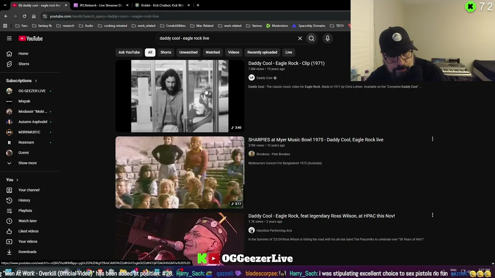Open more options for HPAC video
The height and width of the screenshot is (278, 495).
(432, 215)
